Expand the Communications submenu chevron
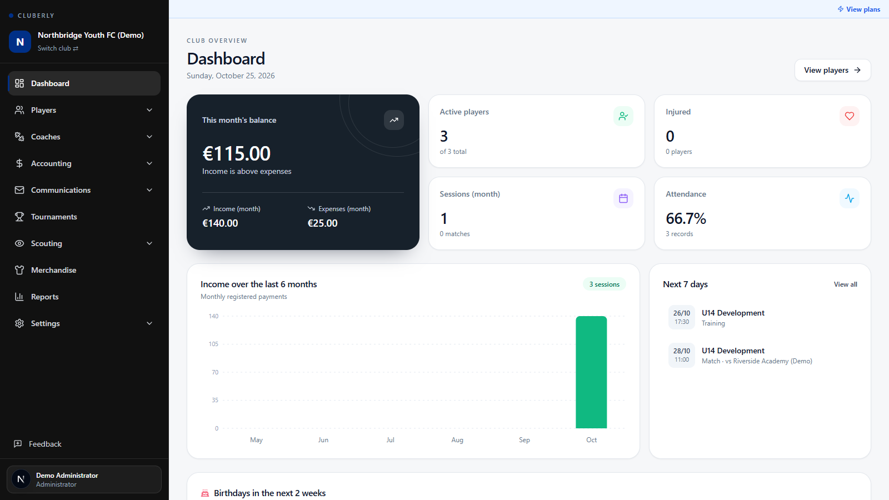This screenshot has width=889, height=500. [x=149, y=190]
